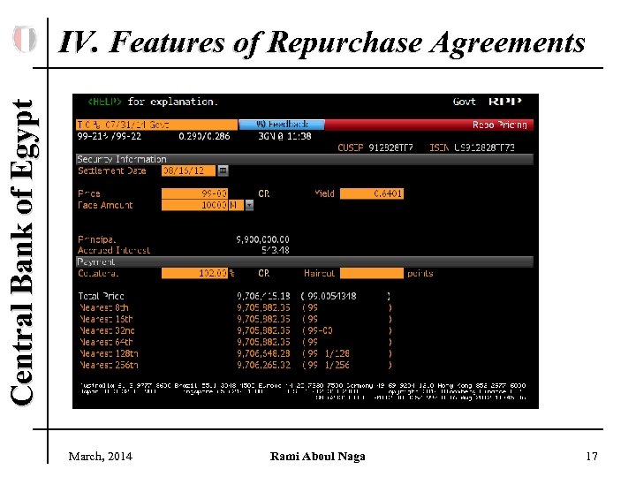Select the 99.0054348 total price quote
The image size is (636, 477).
[x=332, y=296]
